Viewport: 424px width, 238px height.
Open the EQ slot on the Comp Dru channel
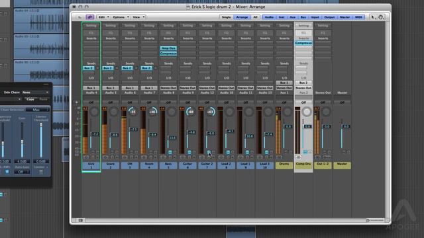tap(303, 33)
